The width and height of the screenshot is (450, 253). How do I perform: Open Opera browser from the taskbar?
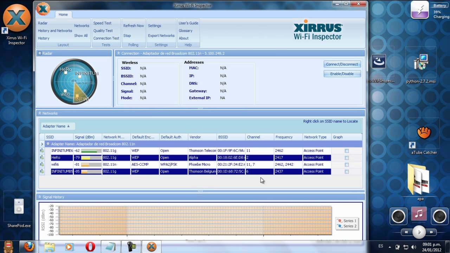(x=90, y=247)
